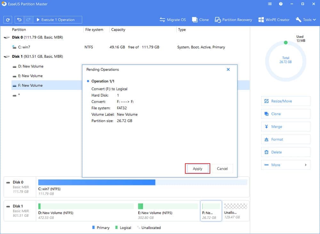
Task: Click the Unallocated 129.47 GB block
Action: click(x=236, y=211)
